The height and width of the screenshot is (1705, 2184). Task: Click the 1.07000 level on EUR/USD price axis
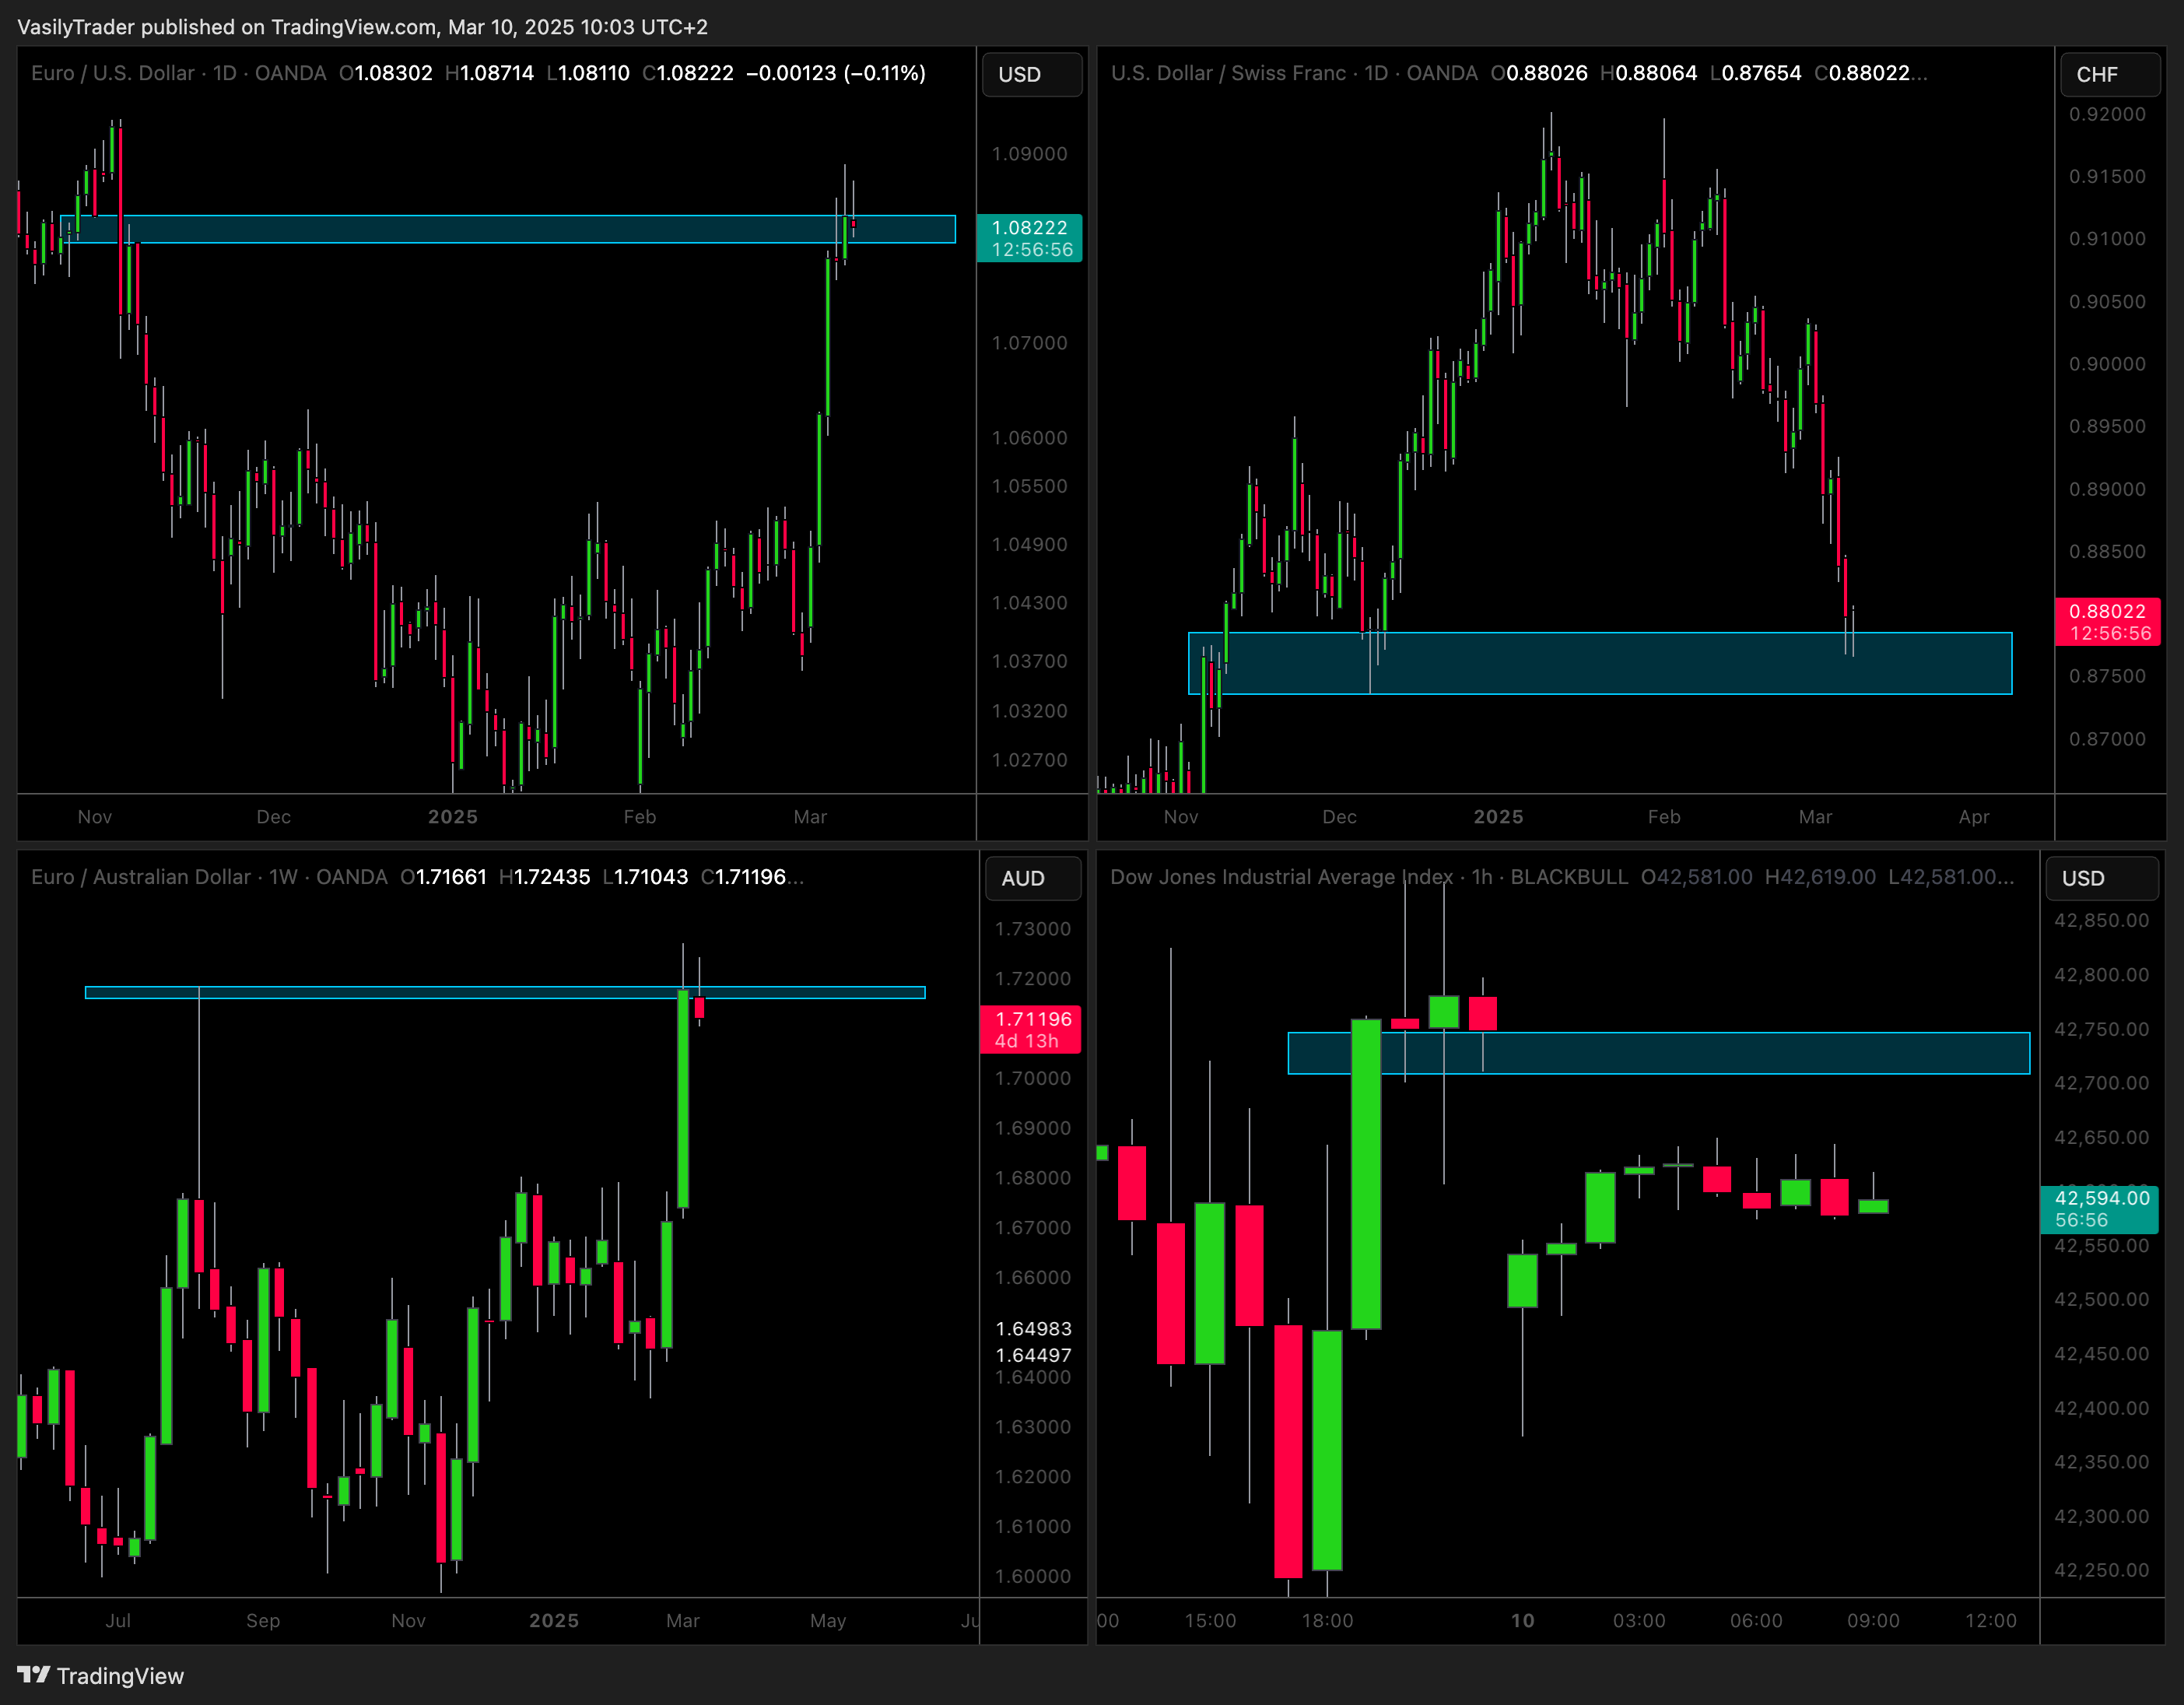click(1029, 343)
